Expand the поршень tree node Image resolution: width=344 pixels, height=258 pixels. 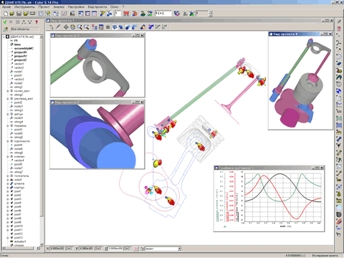[x=8, y=125]
